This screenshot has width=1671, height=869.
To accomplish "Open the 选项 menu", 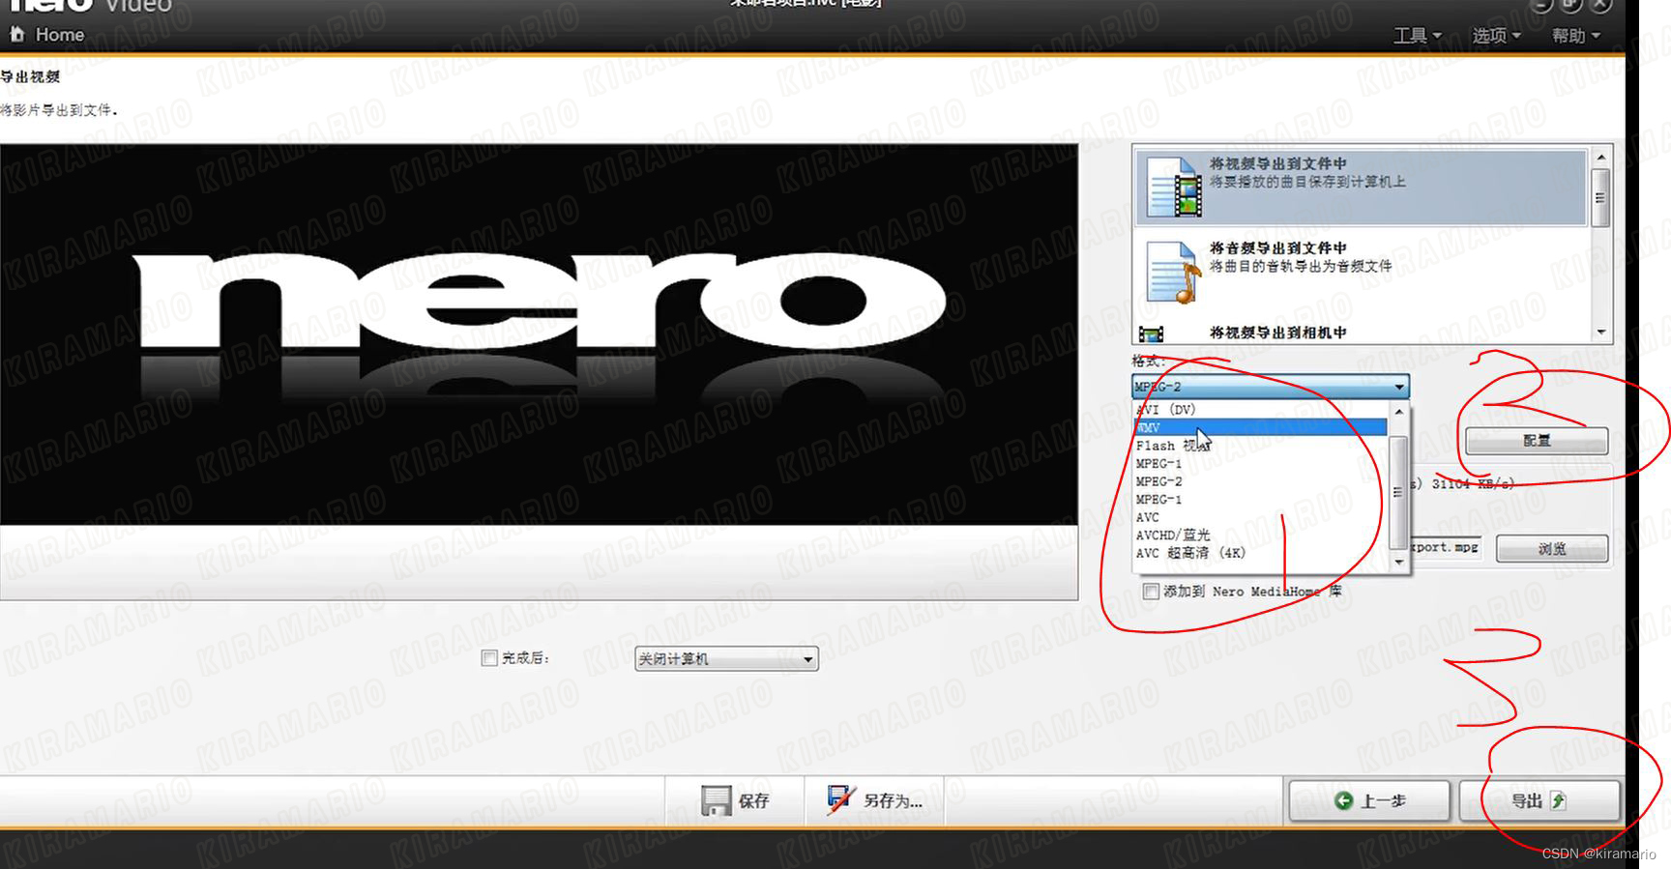I will [x=1496, y=36].
